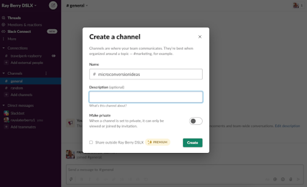Click the compose new message icon

click(53, 5)
